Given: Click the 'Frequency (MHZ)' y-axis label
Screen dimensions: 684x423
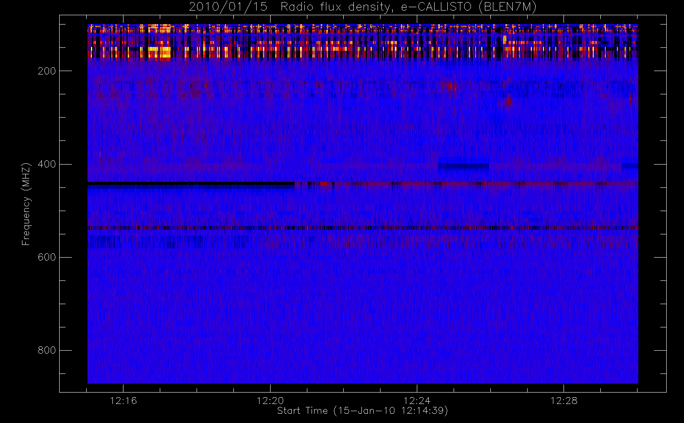Looking at the screenshot, I should [26, 204].
